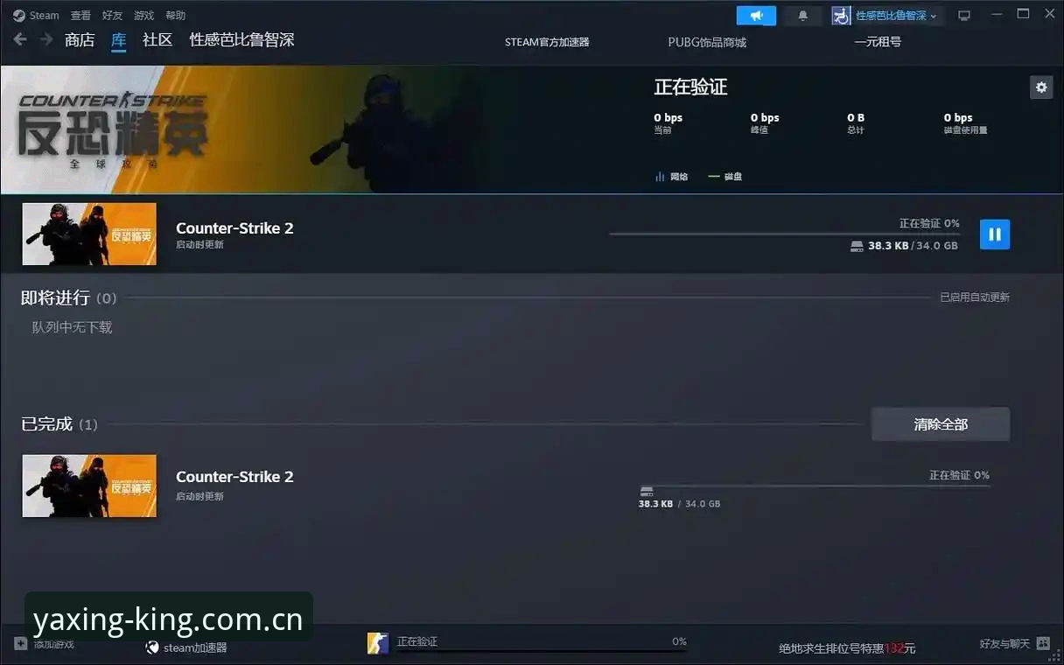Click the CS2 icon in status bar
This screenshot has width=1064, height=665.
pos(377,643)
